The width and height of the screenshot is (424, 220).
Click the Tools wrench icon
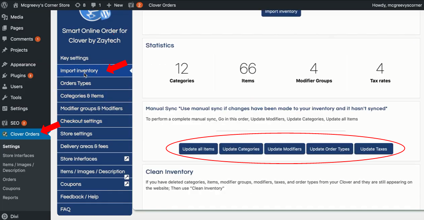tap(5, 98)
